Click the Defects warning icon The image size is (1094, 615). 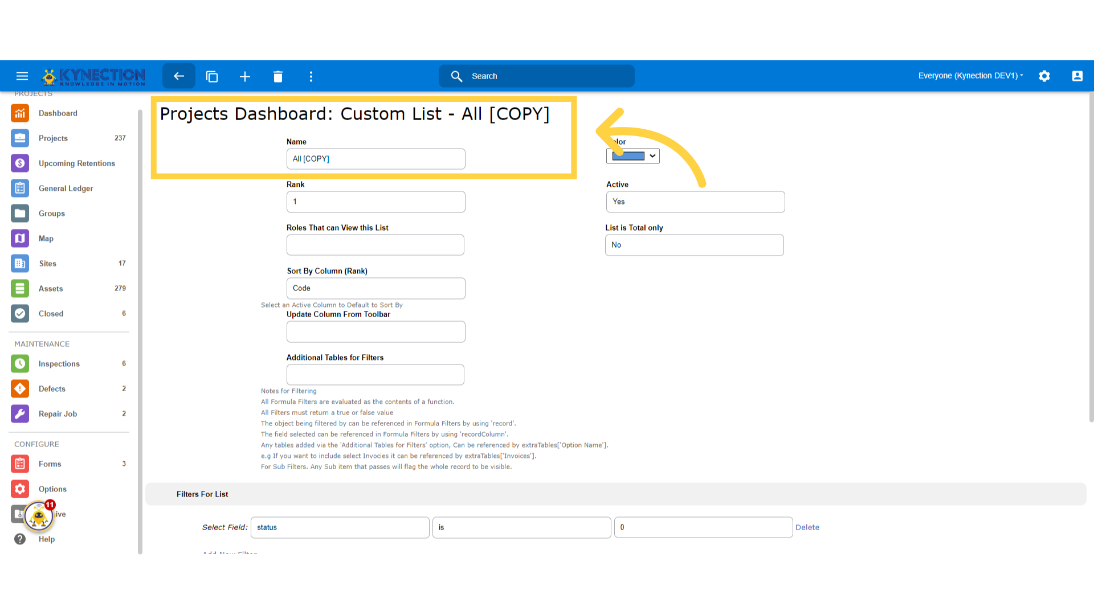pyautogui.click(x=20, y=389)
